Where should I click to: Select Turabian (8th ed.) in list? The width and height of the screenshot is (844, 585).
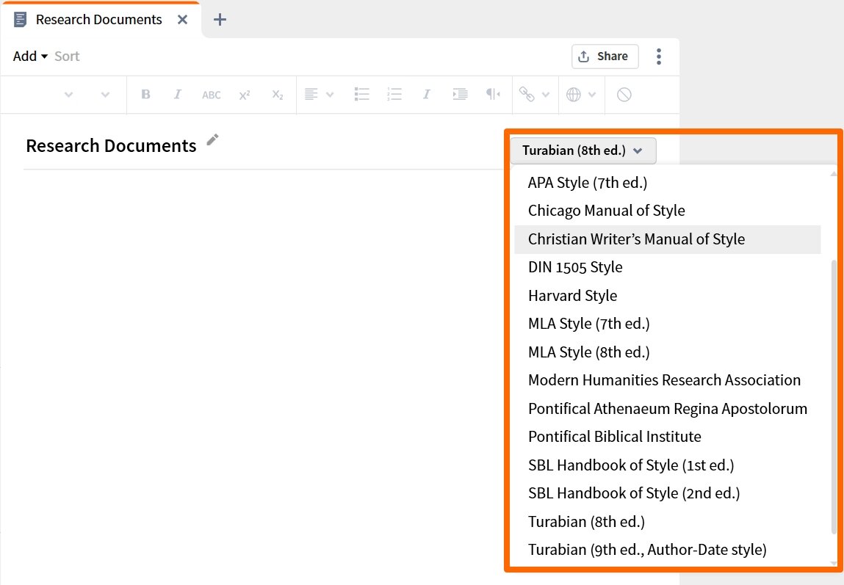point(668,522)
